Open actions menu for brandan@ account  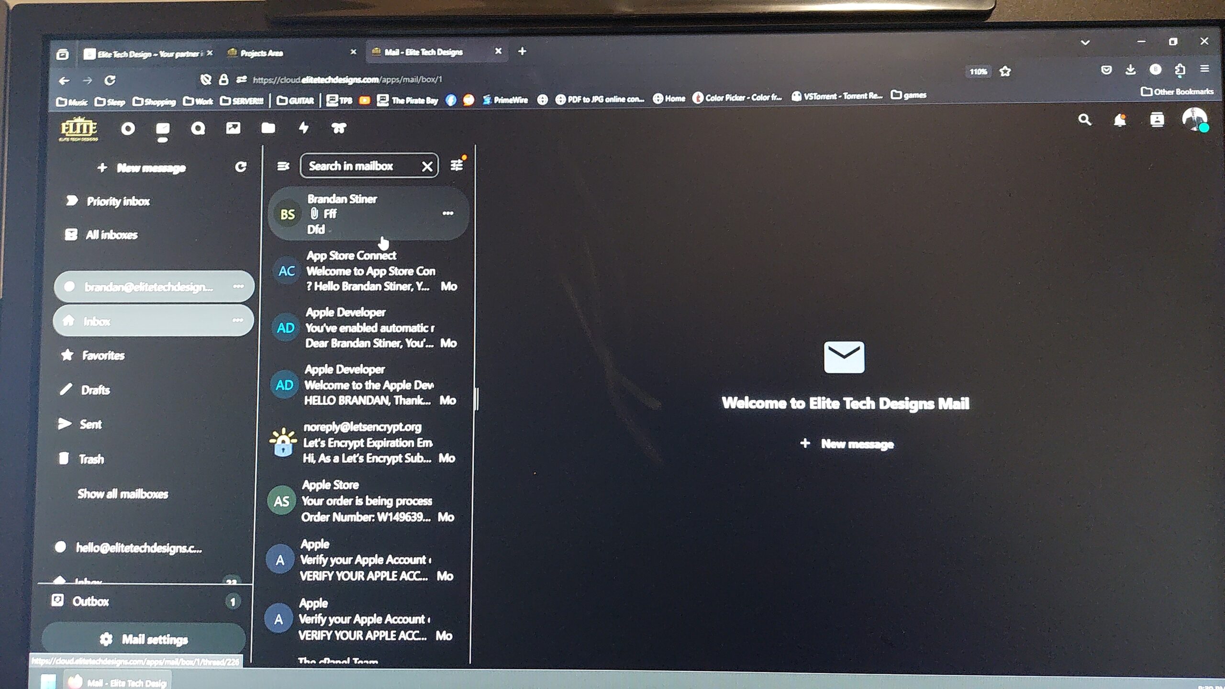click(x=238, y=286)
